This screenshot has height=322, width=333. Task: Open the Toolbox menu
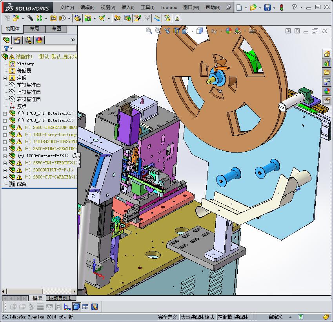click(x=169, y=7)
